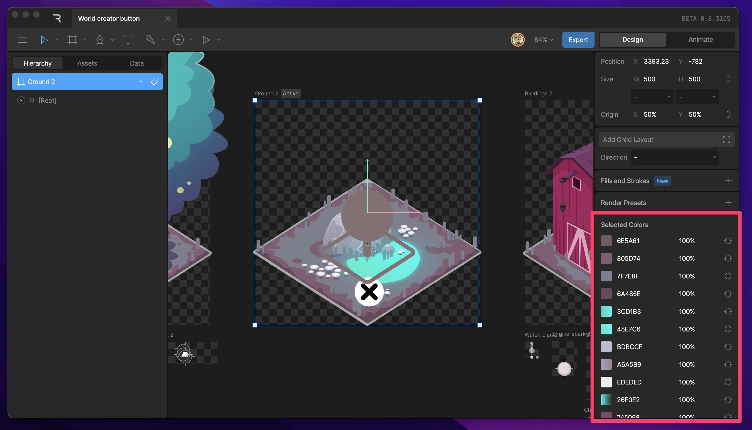Open the hamburger main menu

pyautogui.click(x=22, y=40)
